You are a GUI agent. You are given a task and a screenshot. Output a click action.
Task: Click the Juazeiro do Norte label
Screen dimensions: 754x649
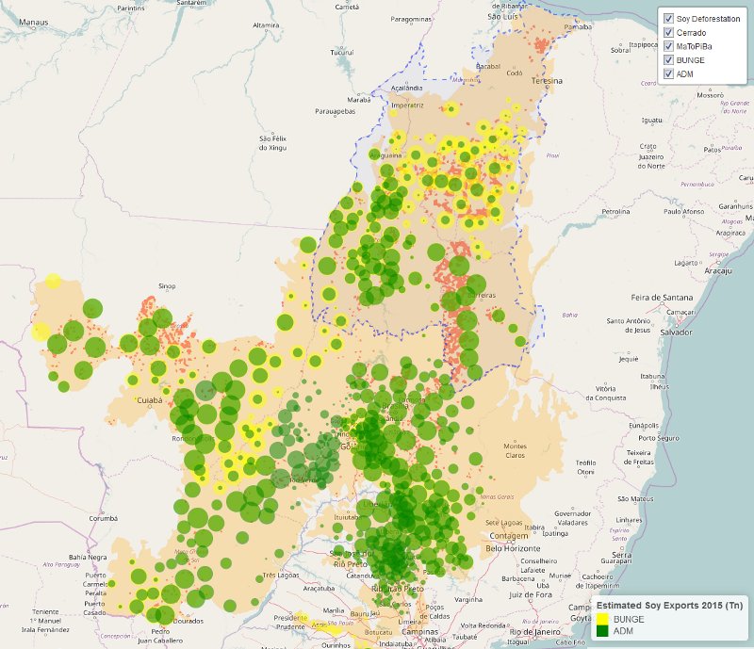(x=651, y=161)
